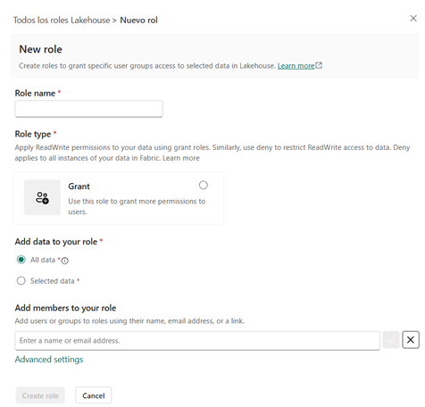Click the Grant role users icon
This screenshot has height=407, width=425.
pos(42,197)
